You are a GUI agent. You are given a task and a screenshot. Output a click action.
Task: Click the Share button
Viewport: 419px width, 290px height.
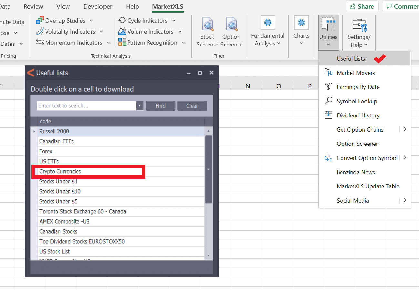(x=362, y=6)
